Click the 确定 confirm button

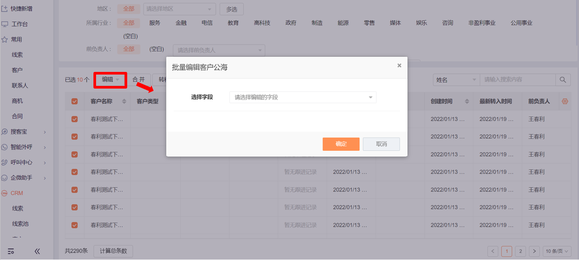(341, 144)
